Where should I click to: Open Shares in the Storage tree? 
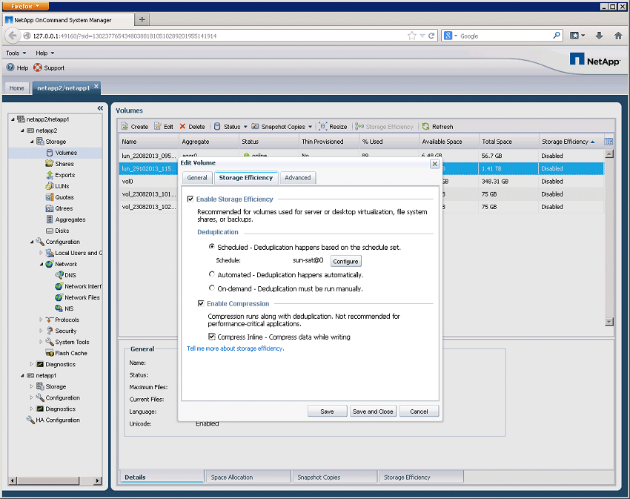(x=64, y=164)
